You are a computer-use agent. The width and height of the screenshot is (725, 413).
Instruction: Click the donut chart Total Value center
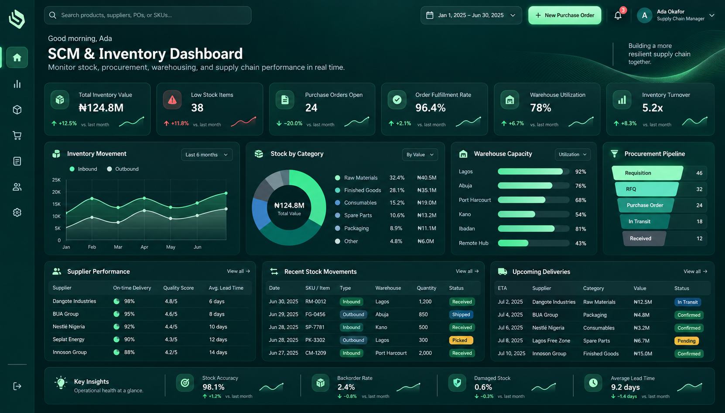click(289, 208)
